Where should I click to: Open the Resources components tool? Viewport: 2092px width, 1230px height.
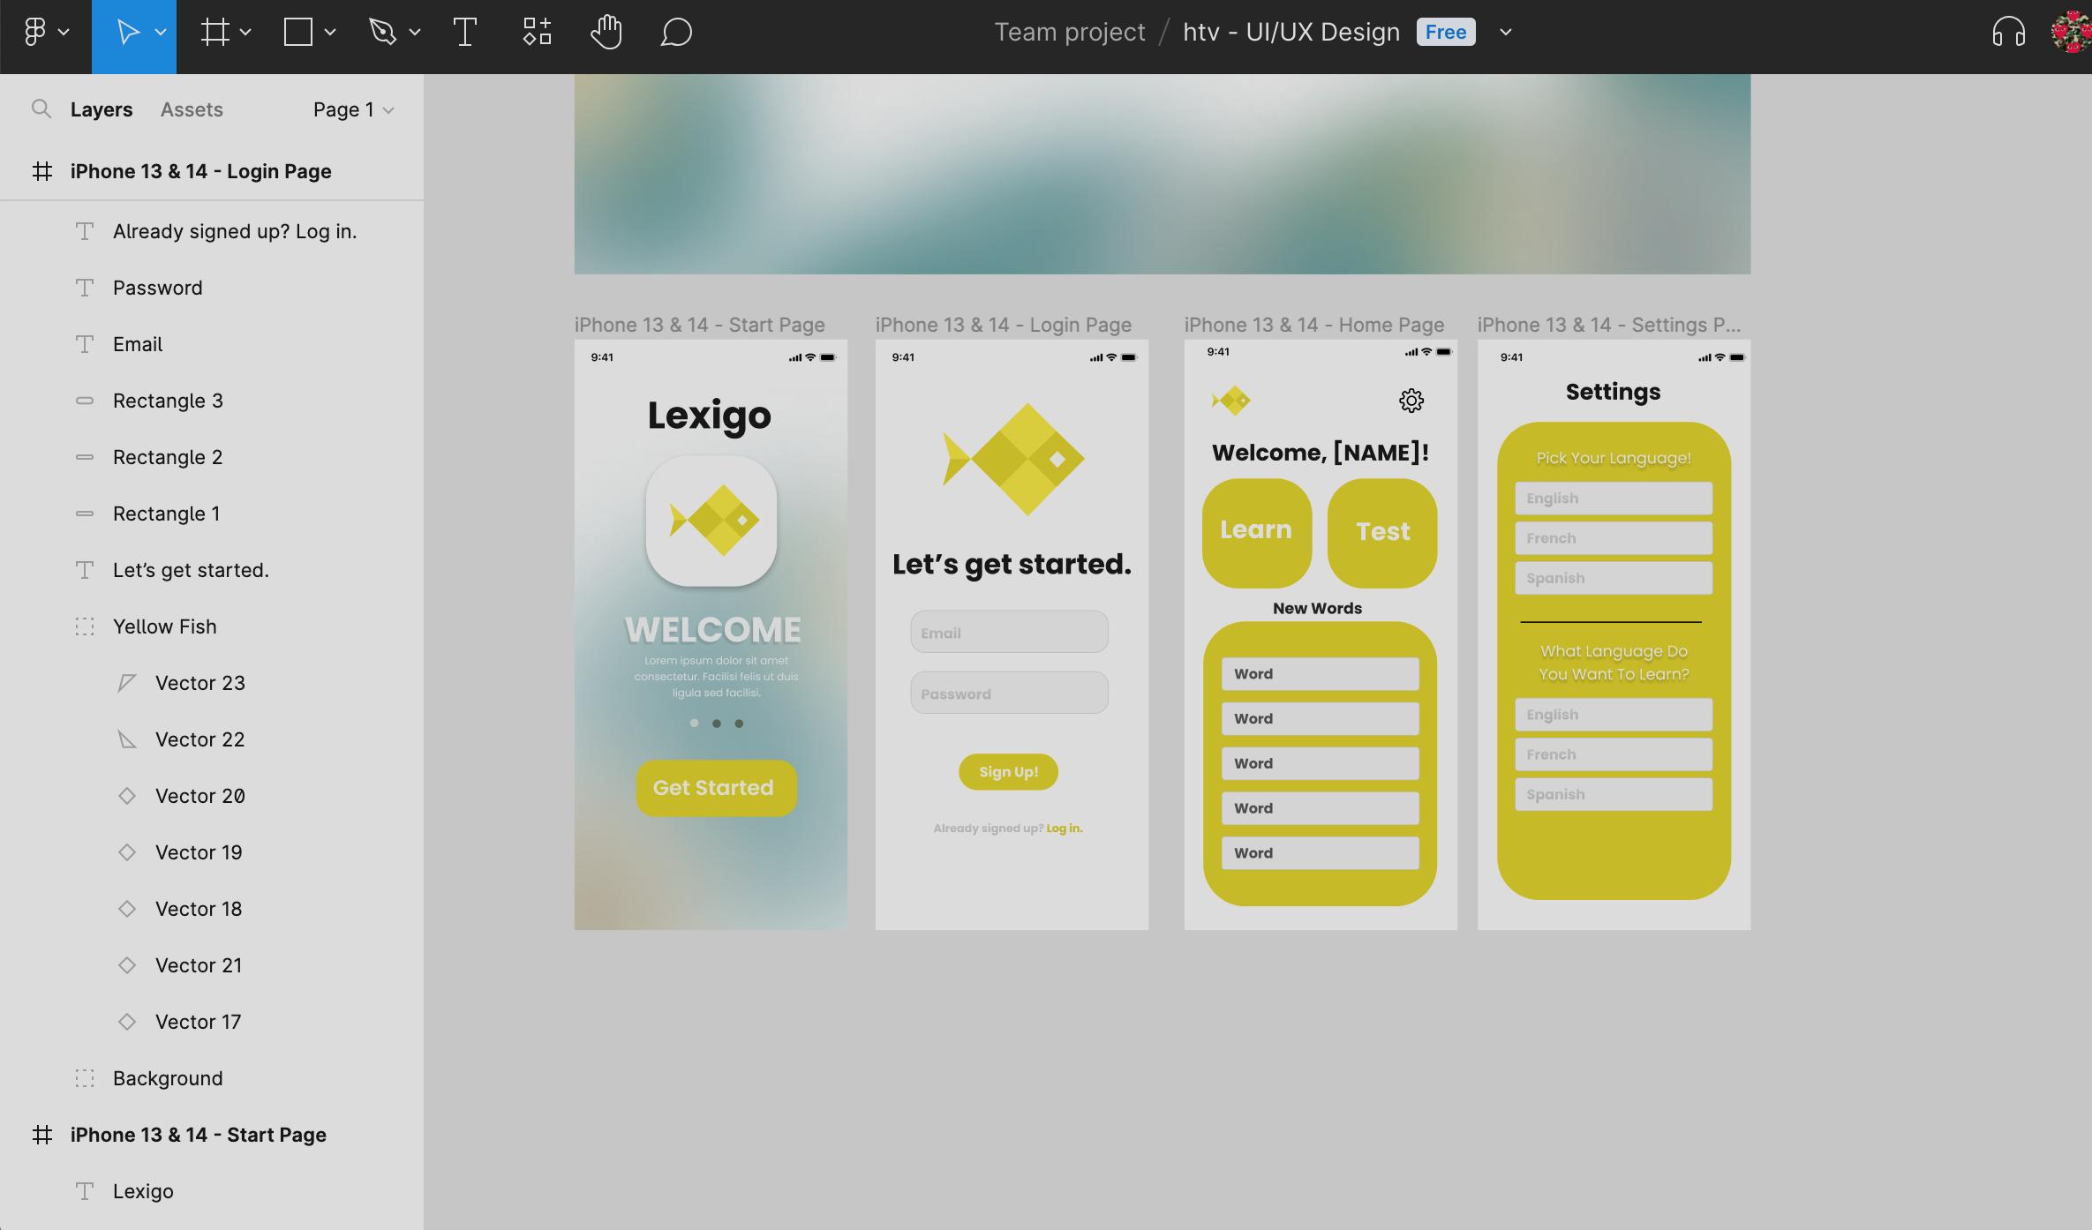coord(537,33)
